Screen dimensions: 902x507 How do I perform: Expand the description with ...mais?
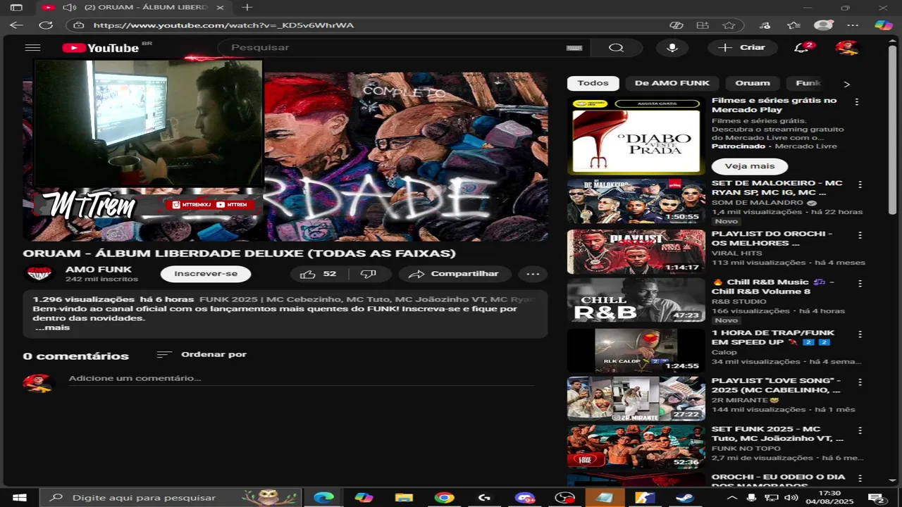(52, 327)
